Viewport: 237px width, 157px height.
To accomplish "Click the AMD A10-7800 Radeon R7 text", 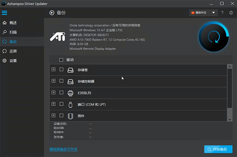I will (x=107, y=40).
